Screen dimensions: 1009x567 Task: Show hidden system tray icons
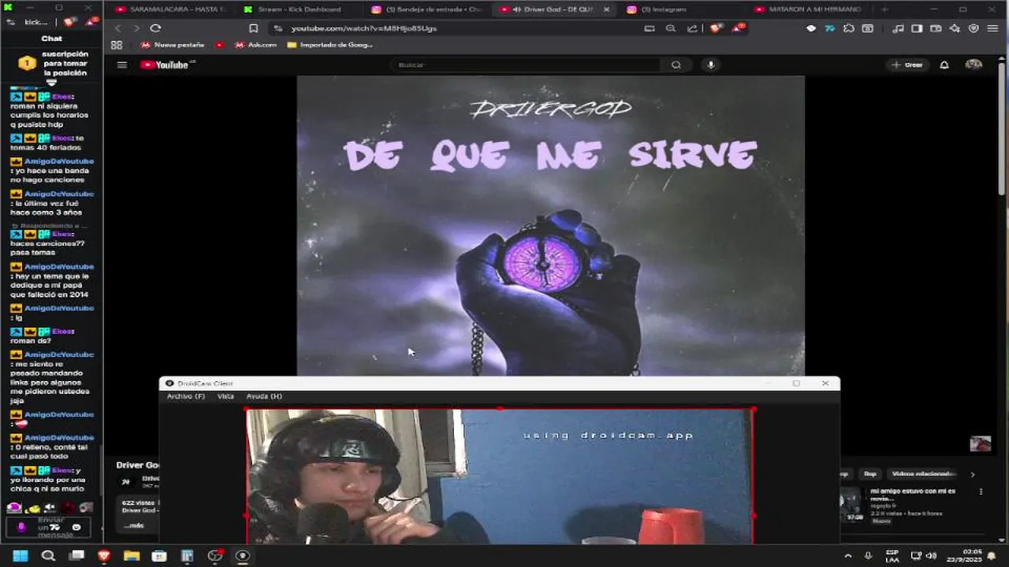click(x=848, y=556)
